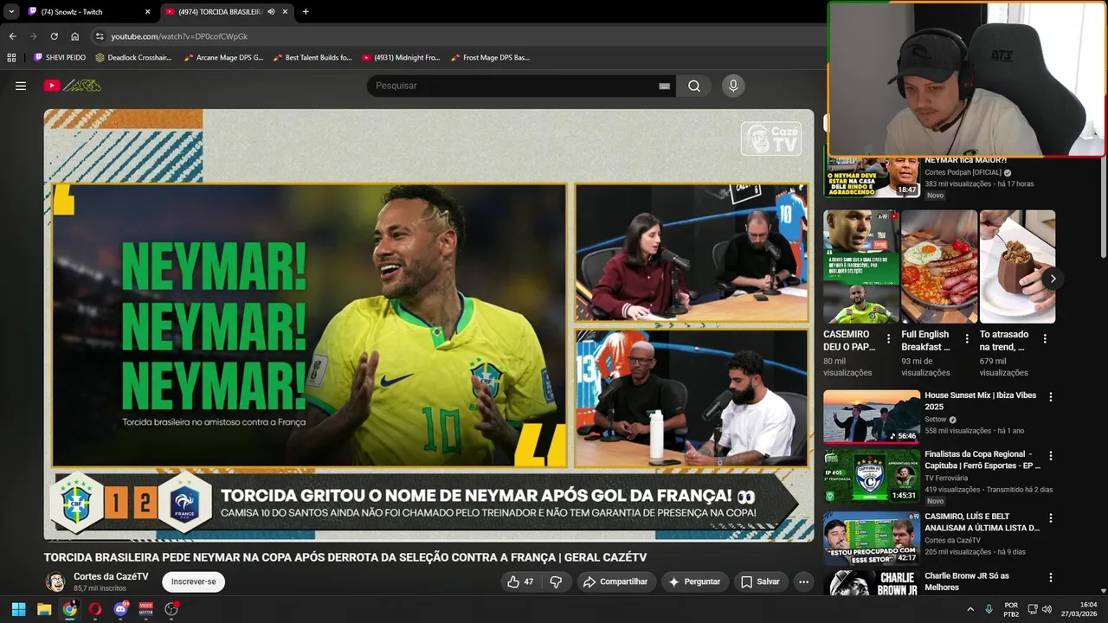This screenshot has height=623, width=1108.
Task: Expand the tab search dropdown
Action: [11, 12]
